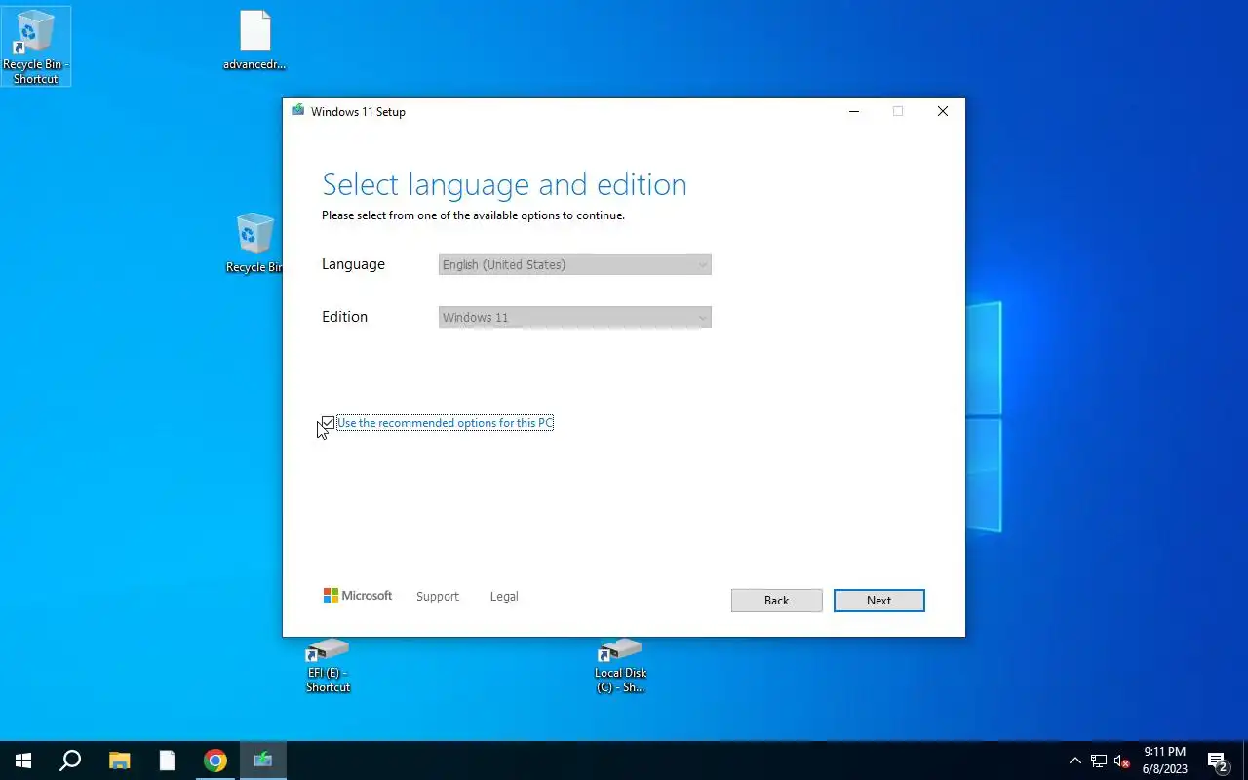
Task: Select the EFI (E) - Shortcut icon
Action: (x=328, y=666)
